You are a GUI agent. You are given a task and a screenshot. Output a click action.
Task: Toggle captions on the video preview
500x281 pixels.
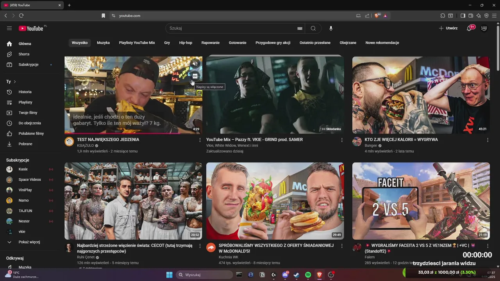pyautogui.click(x=195, y=76)
